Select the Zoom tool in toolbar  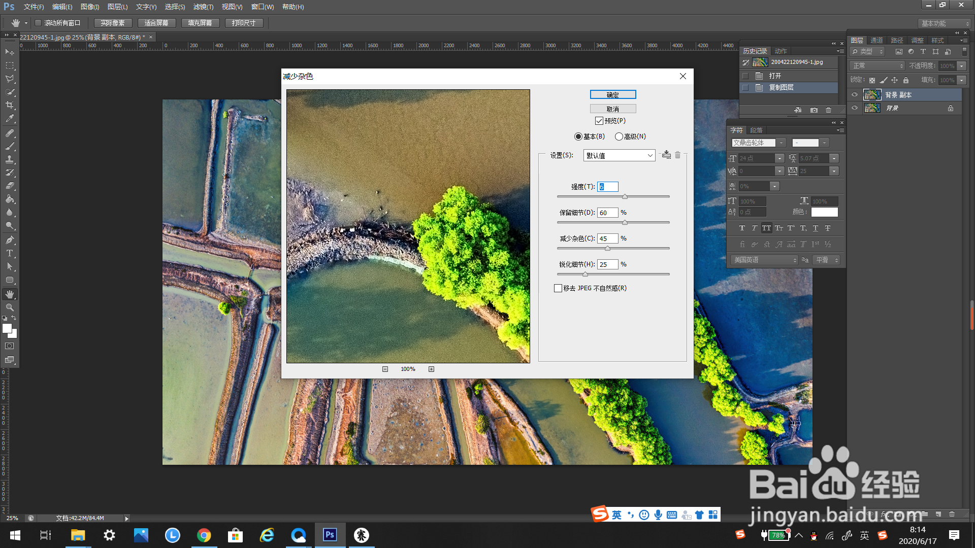coord(10,307)
